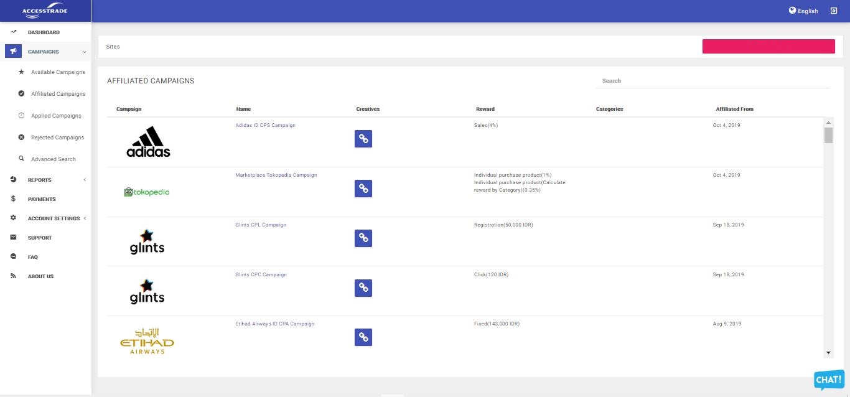
Task: Click the Affiliated From column header
Action: (734, 109)
